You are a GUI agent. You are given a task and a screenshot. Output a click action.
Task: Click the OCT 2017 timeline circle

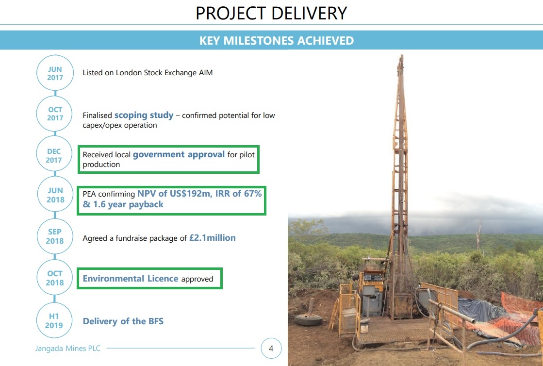55,114
